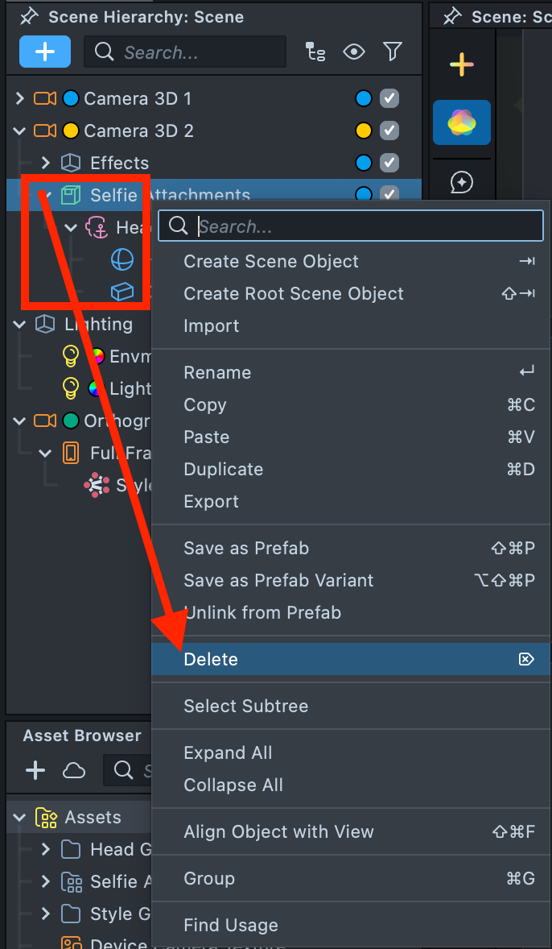Viewport: 552px width, 949px height.
Task: Disable the Camera 3D 2 checkbox
Action: click(389, 131)
